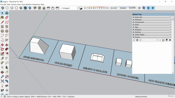Select the pink Eraser tool
Image resolution: width=175 pixels, height=98 pixels.
tap(7, 17)
